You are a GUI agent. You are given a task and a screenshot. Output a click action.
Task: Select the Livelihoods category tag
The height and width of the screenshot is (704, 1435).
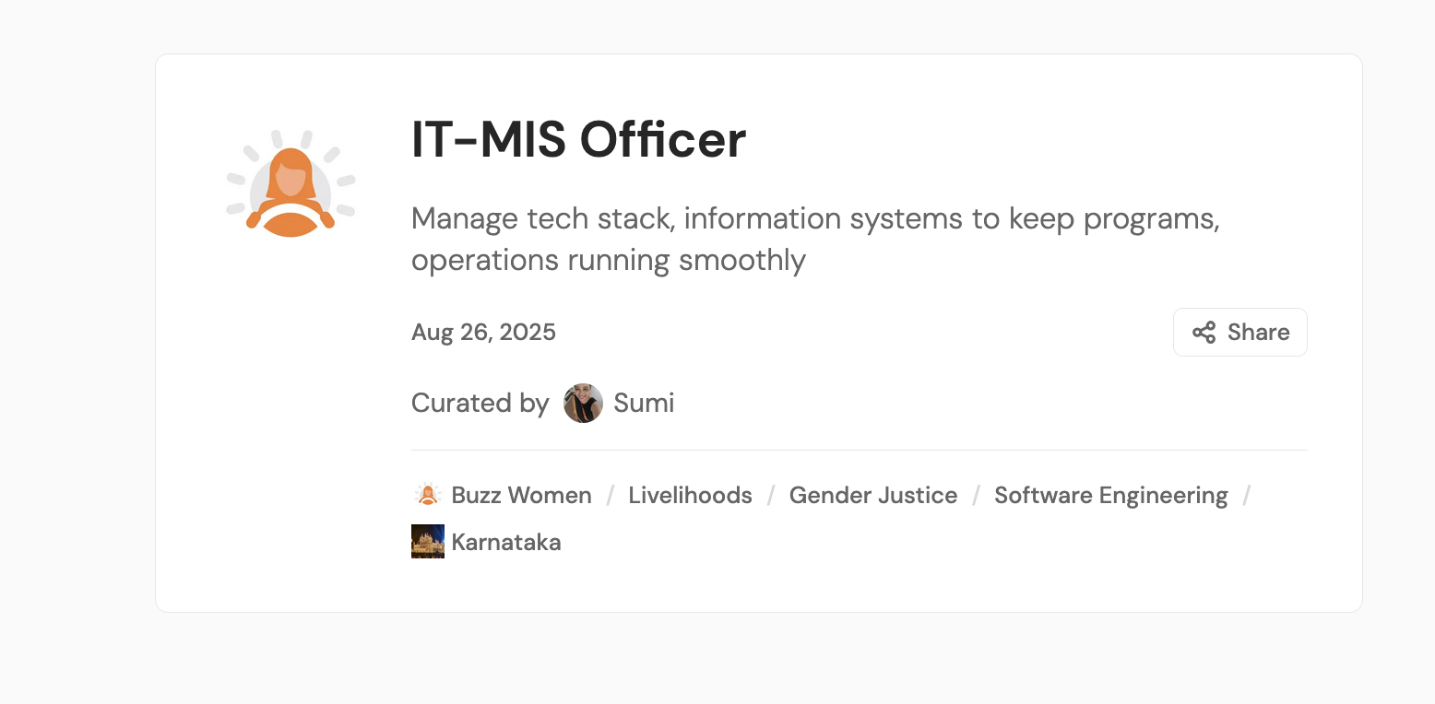tap(690, 496)
